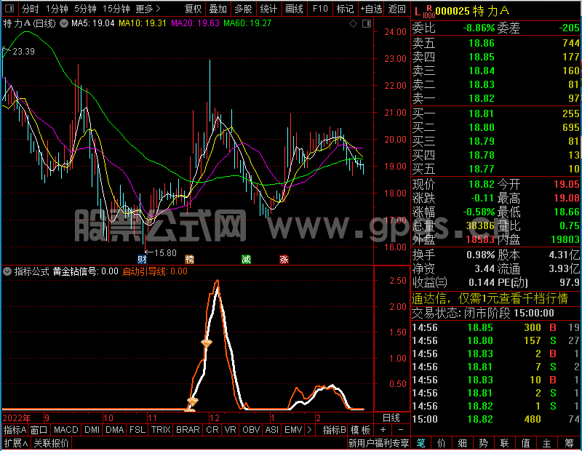Open the 关联报价 related quotes

(51, 443)
